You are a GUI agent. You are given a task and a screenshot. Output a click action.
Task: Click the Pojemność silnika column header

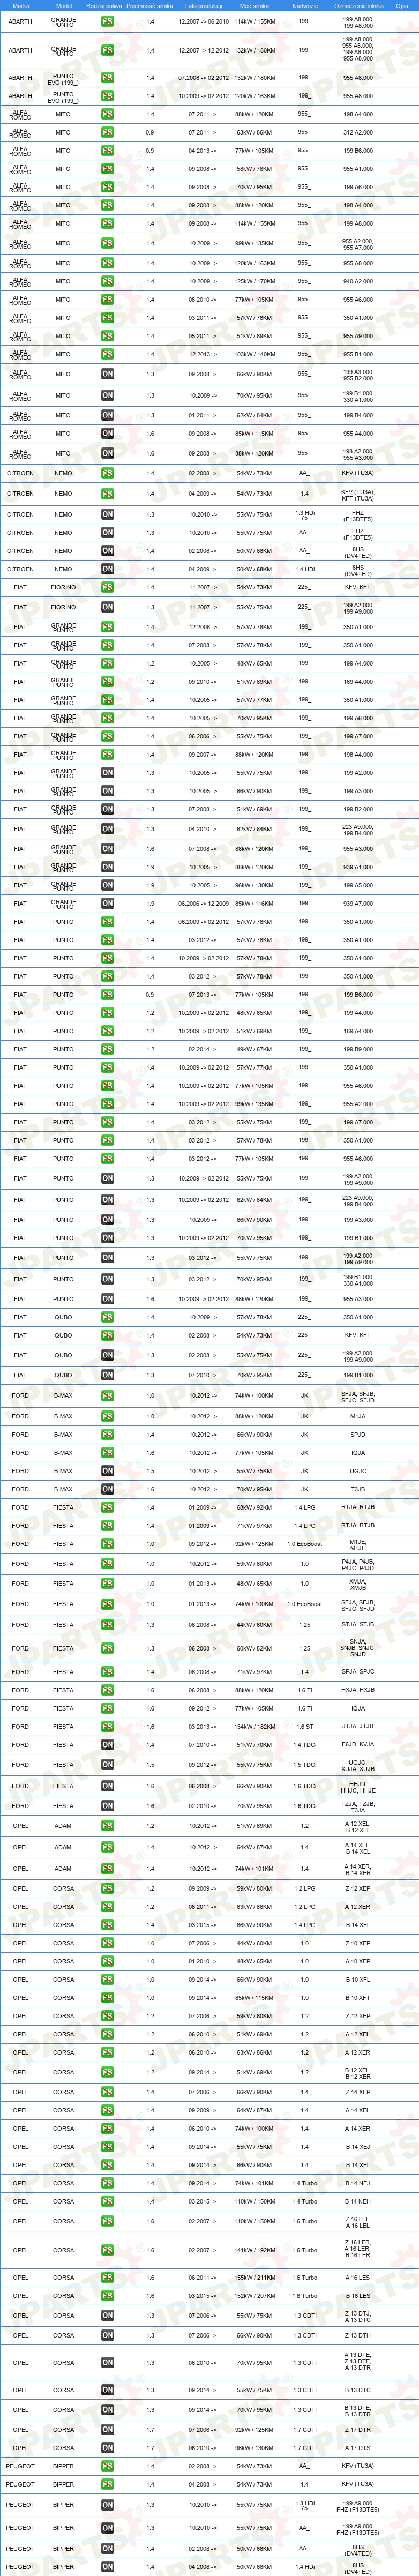coord(150,5)
